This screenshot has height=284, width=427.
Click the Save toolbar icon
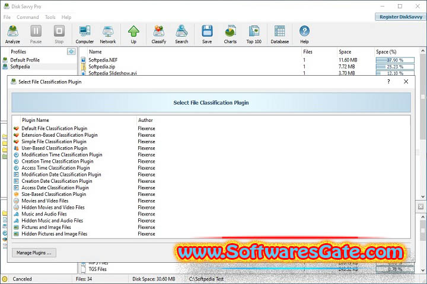(207, 34)
